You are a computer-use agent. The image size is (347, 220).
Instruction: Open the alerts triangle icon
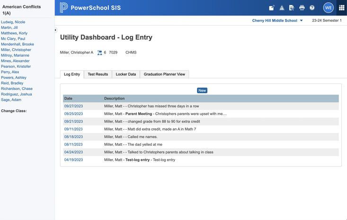(x=282, y=8)
